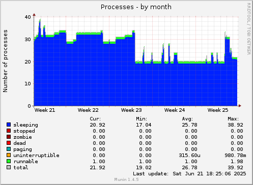The height and width of the screenshot is (185, 253).
Task: Click the 'total' legend label
Action: (x=21, y=168)
